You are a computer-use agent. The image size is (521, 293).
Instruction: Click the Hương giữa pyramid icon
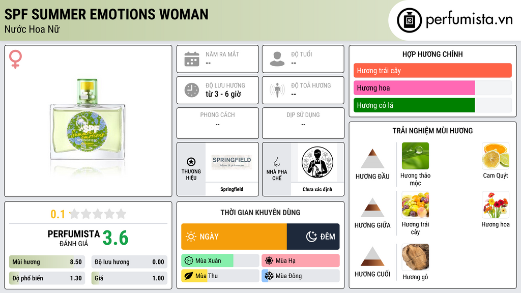pos(372,208)
